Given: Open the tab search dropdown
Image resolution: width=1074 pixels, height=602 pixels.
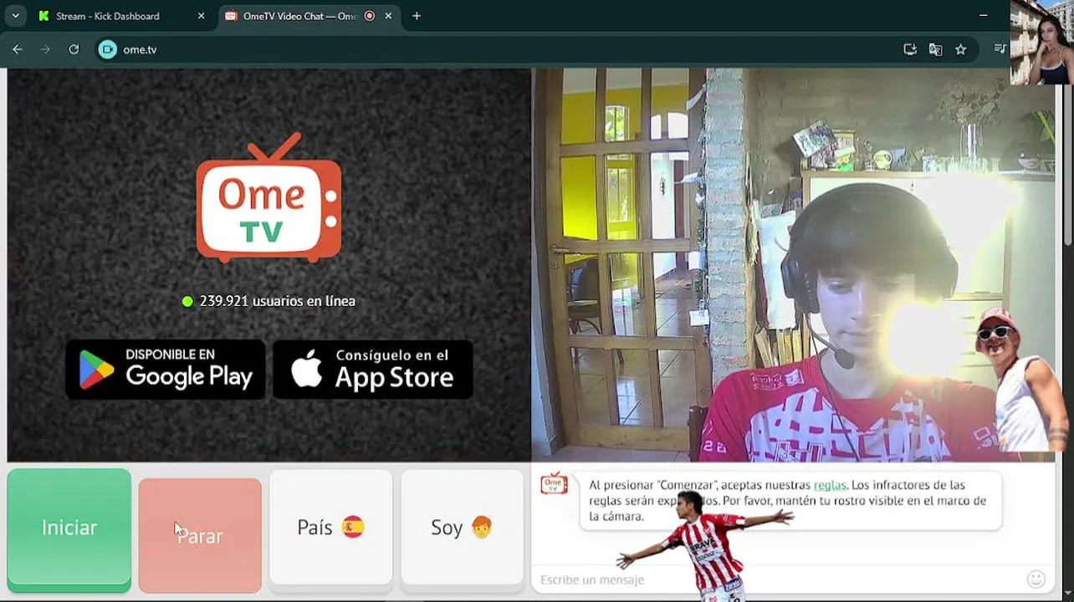Looking at the screenshot, I should tap(15, 16).
